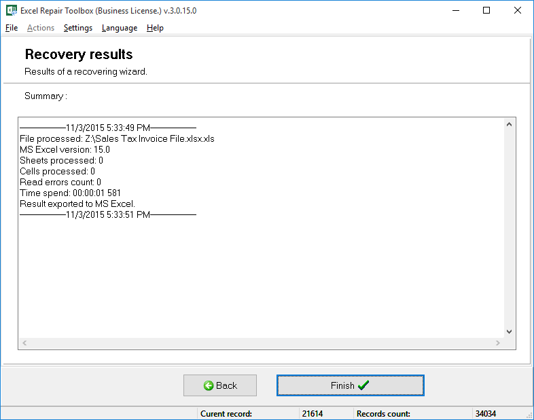
Task: Maximize the Excel Repair Toolbox window
Action: pyautogui.click(x=486, y=11)
